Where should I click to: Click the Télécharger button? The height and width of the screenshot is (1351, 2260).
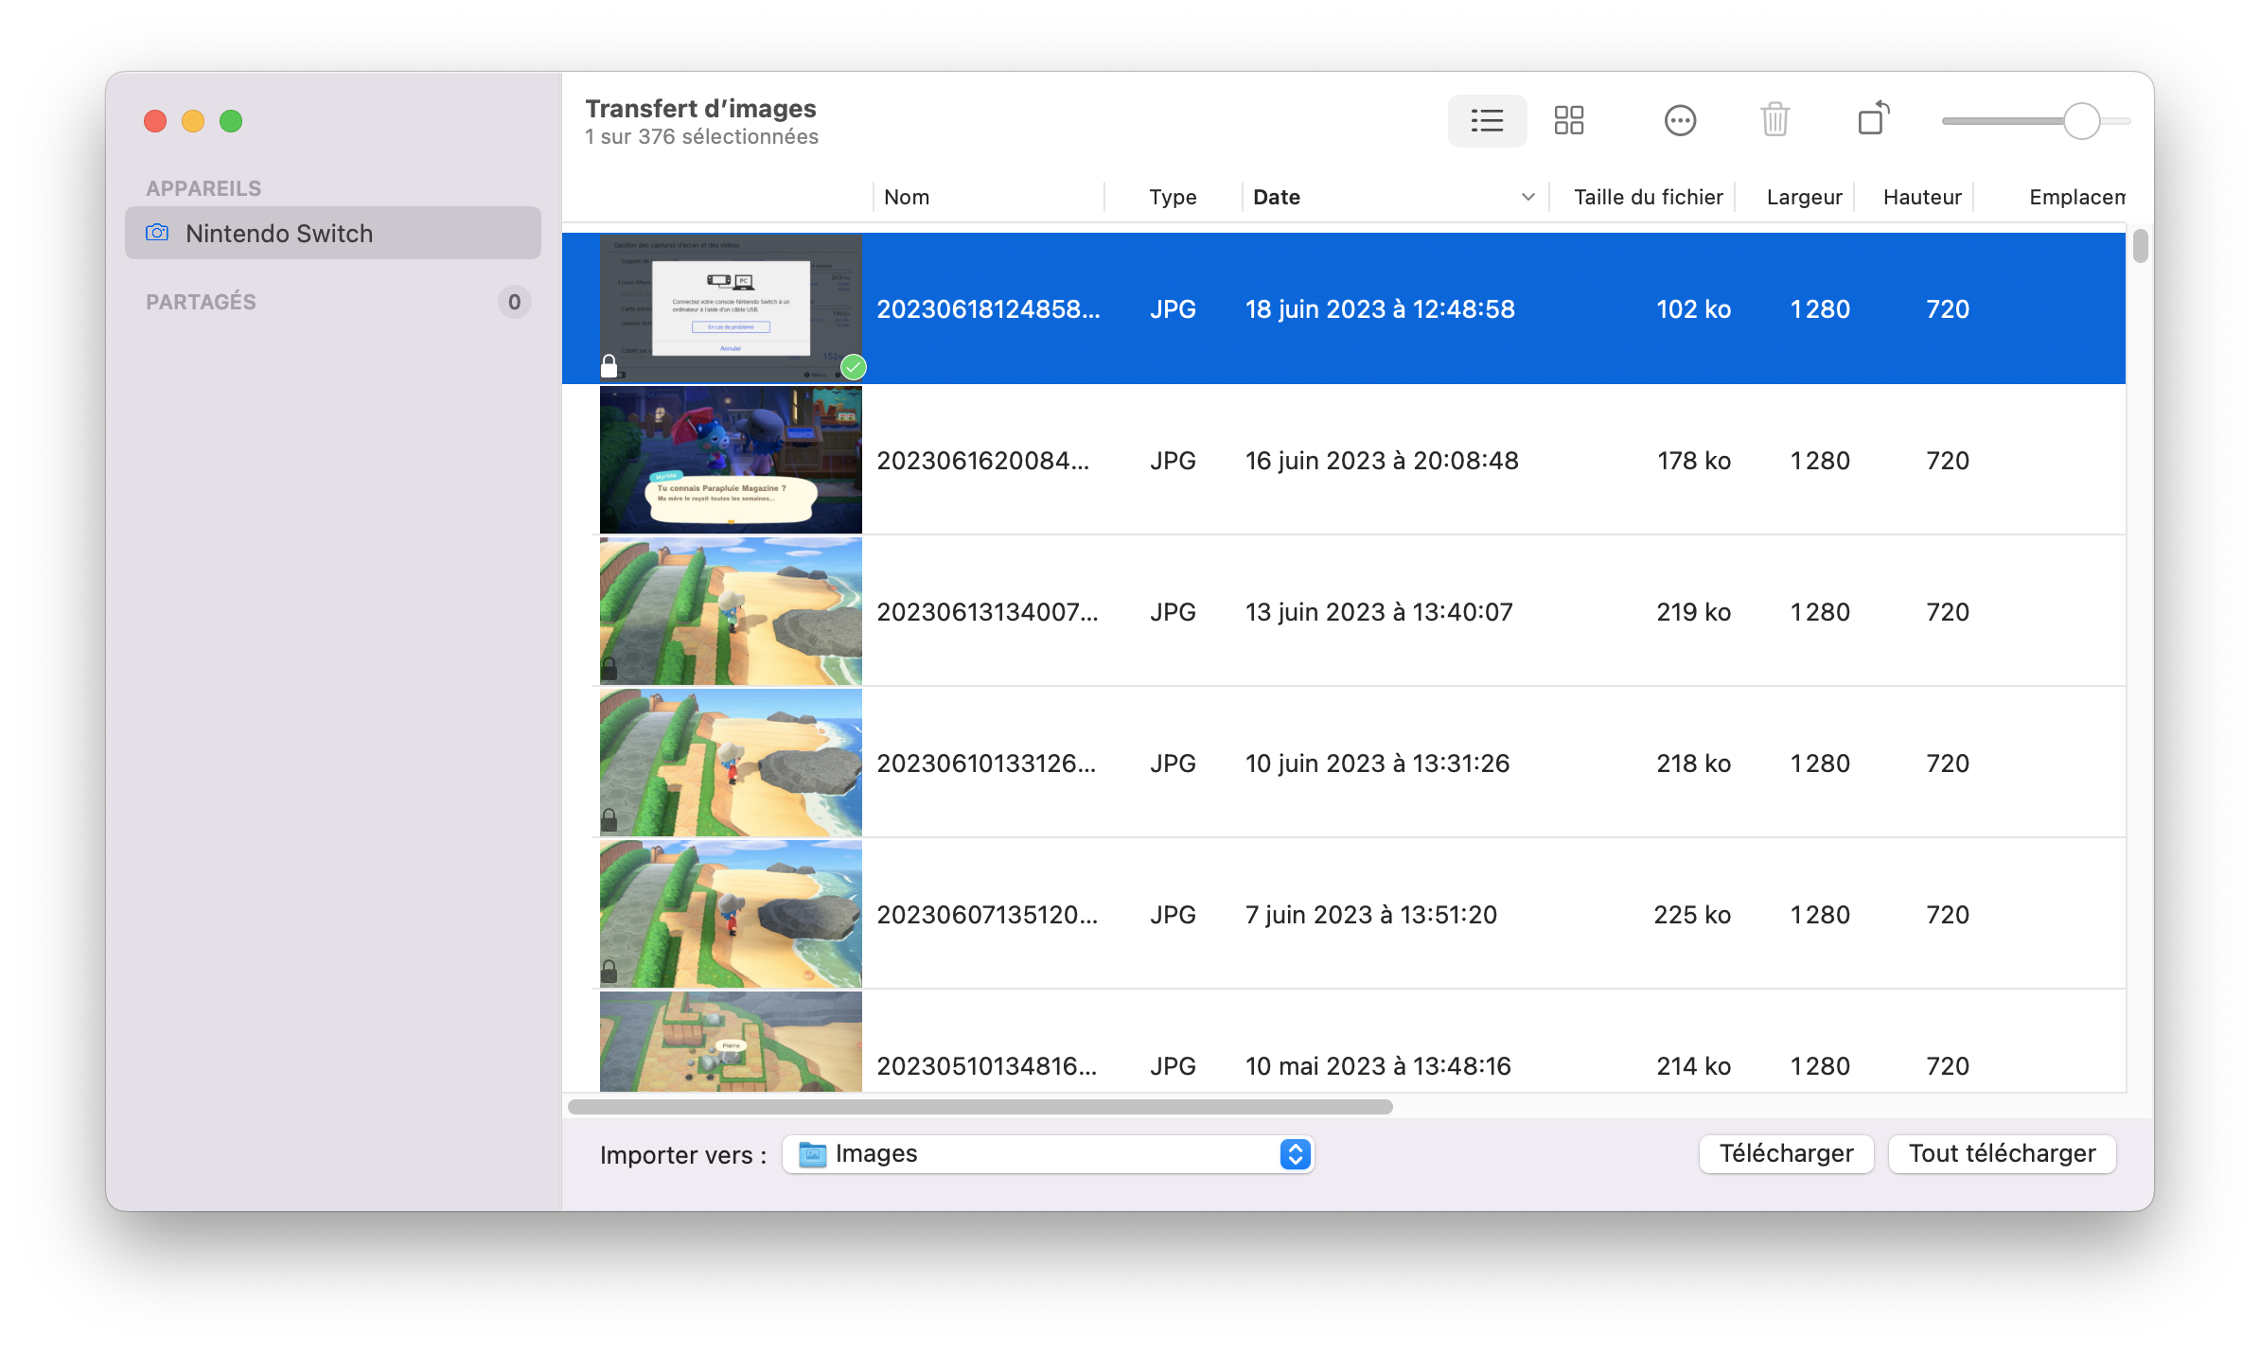coord(1786,1154)
